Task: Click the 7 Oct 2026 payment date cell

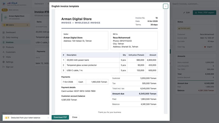Action: point(69,82)
